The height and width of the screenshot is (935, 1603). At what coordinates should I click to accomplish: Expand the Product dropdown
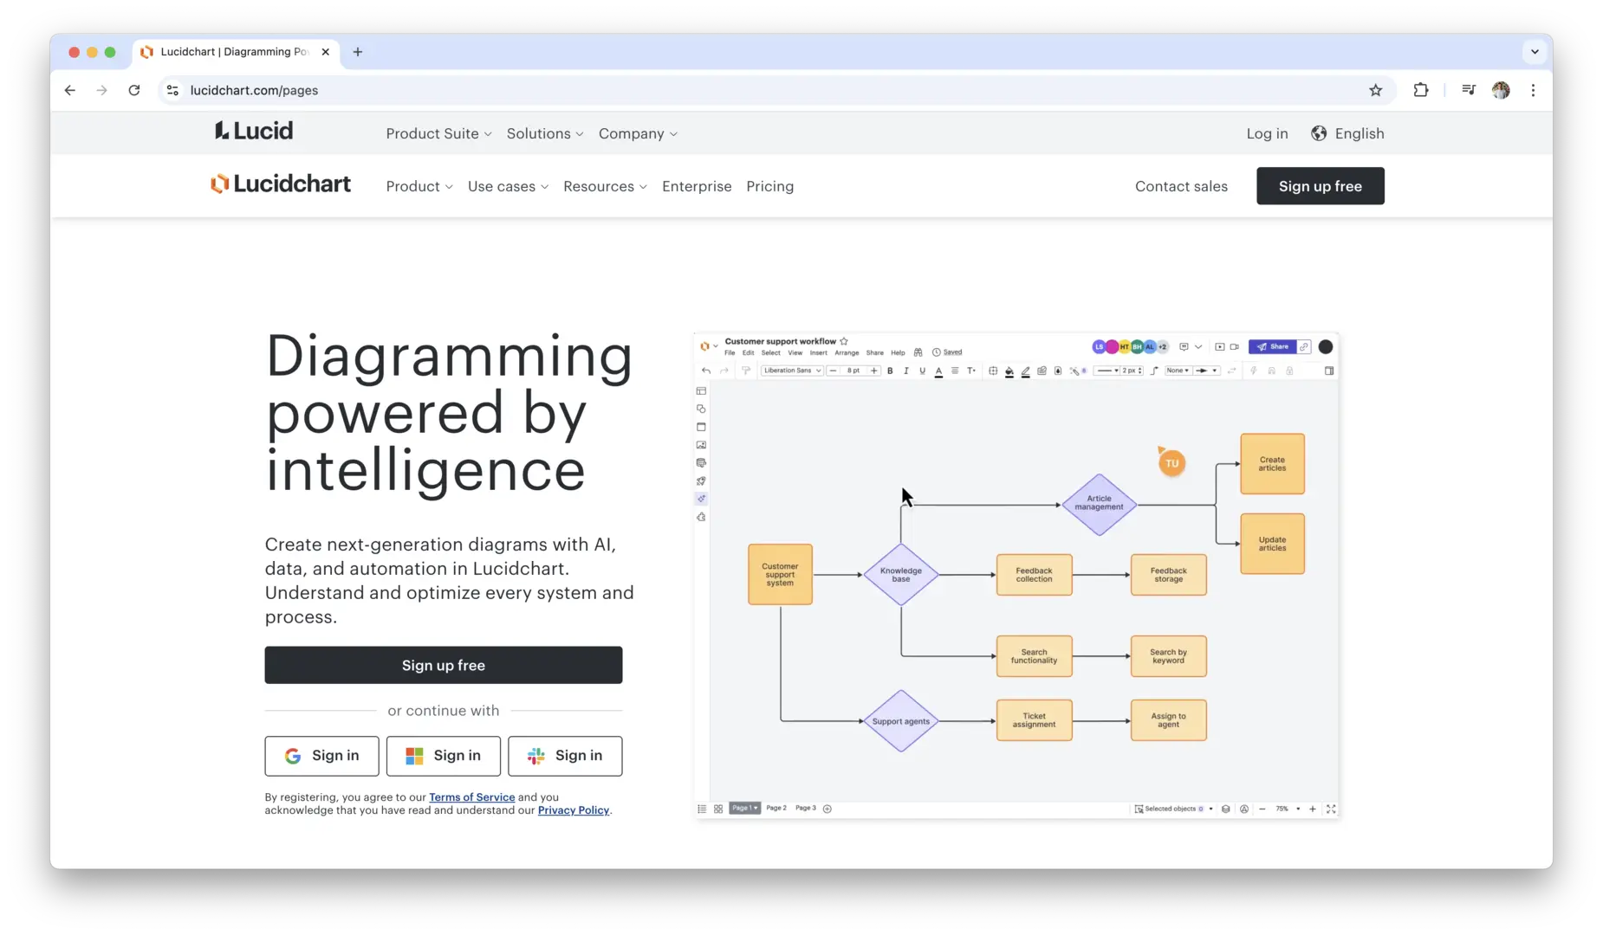(419, 186)
